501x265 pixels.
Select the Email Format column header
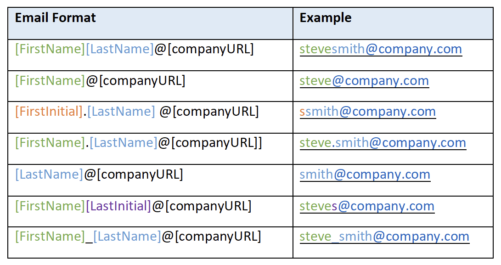click(150, 23)
